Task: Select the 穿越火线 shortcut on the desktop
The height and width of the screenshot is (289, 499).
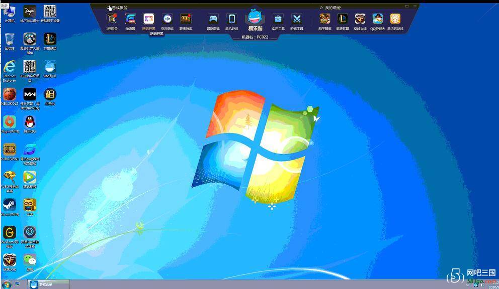Action: tap(10, 262)
